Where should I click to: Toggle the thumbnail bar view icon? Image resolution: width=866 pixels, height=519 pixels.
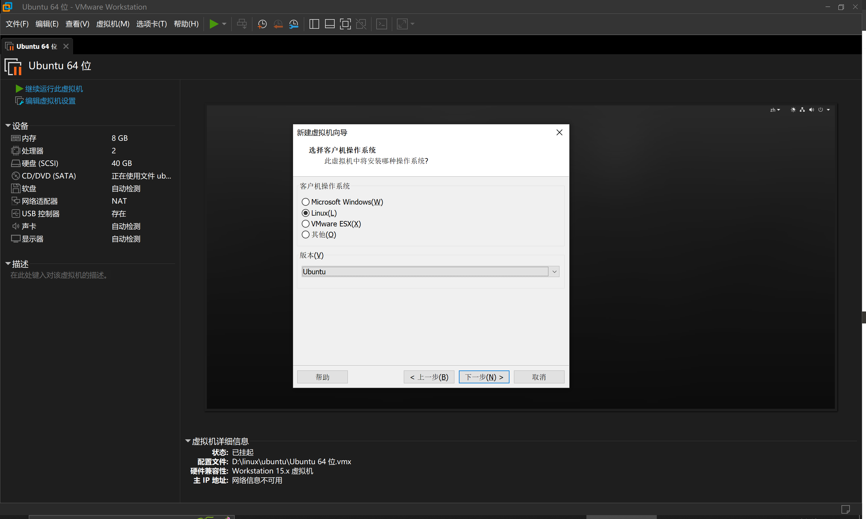pos(330,24)
